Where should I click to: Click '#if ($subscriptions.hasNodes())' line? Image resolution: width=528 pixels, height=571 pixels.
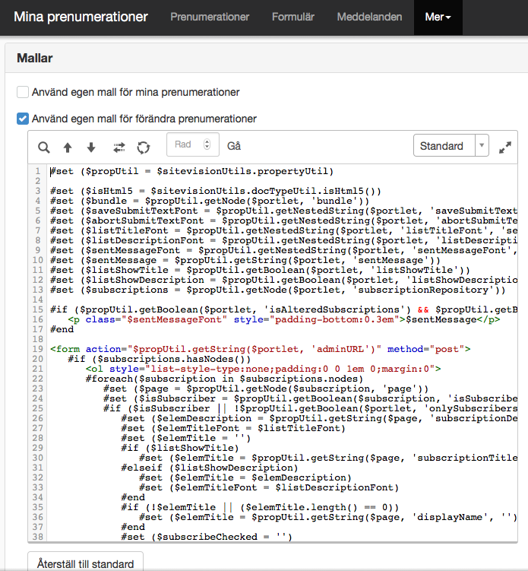click(x=160, y=359)
